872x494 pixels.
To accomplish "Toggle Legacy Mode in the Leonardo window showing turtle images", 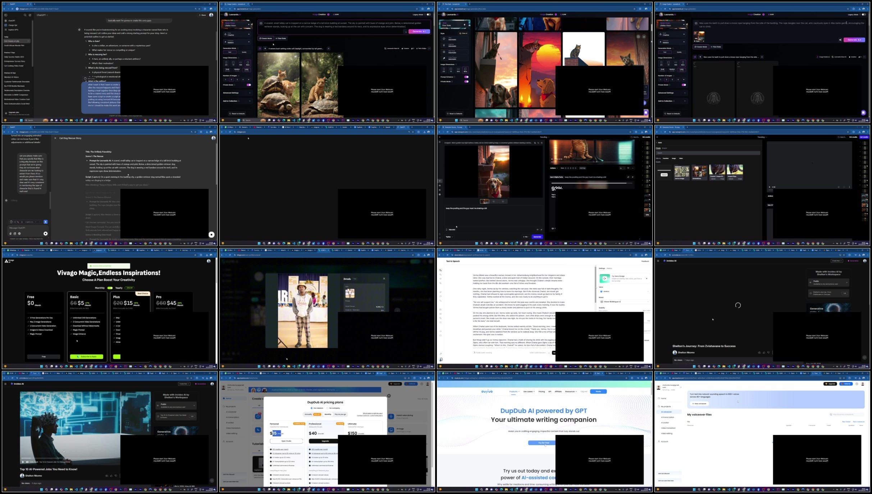I will (429, 14).
